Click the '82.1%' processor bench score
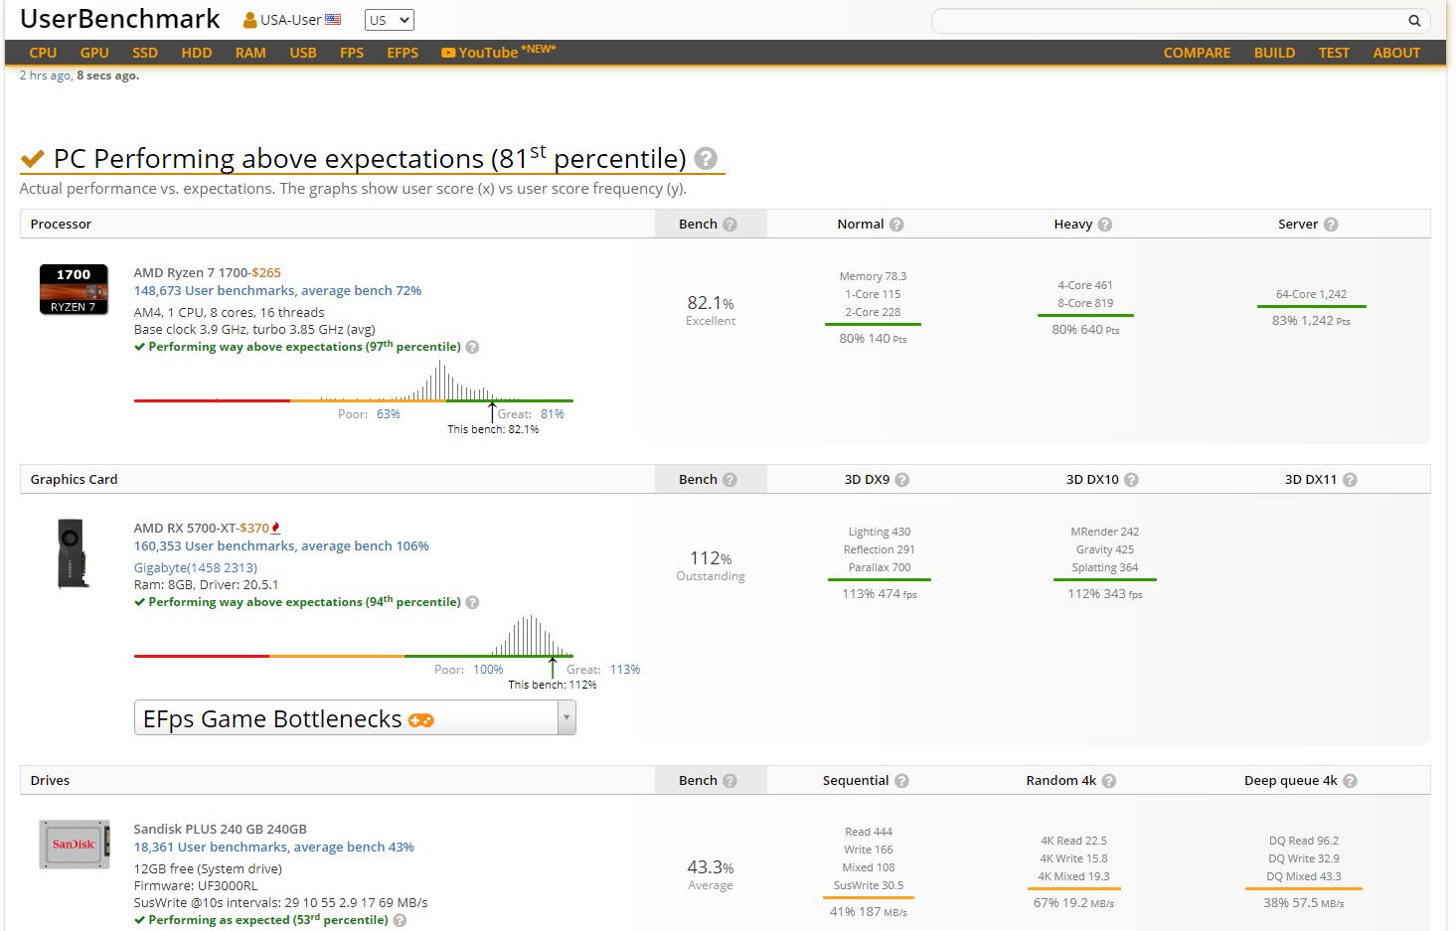Viewport: 1456px width, 931px height. (711, 303)
